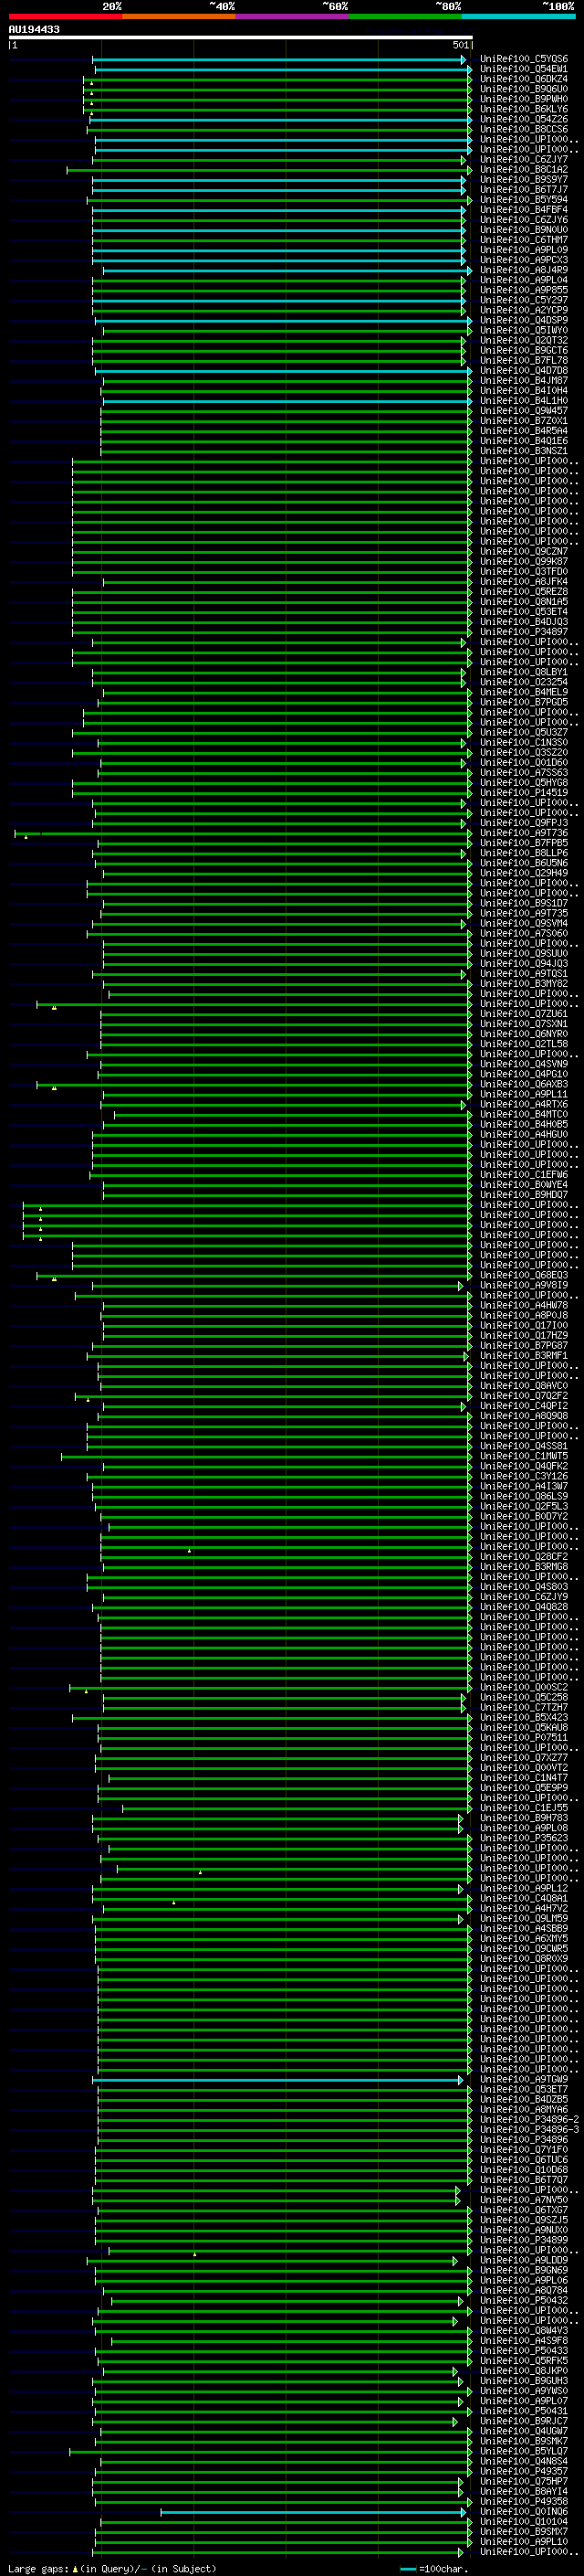Select hit label UniRef100_P34896-2
Image resolution: width=584 pixels, height=2576 pixels.
[x=529, y=2119]
